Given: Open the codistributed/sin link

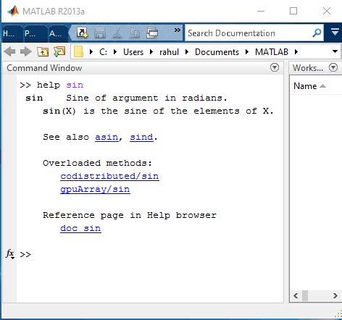Looking at the screenshot, I should tap(109, 176).
